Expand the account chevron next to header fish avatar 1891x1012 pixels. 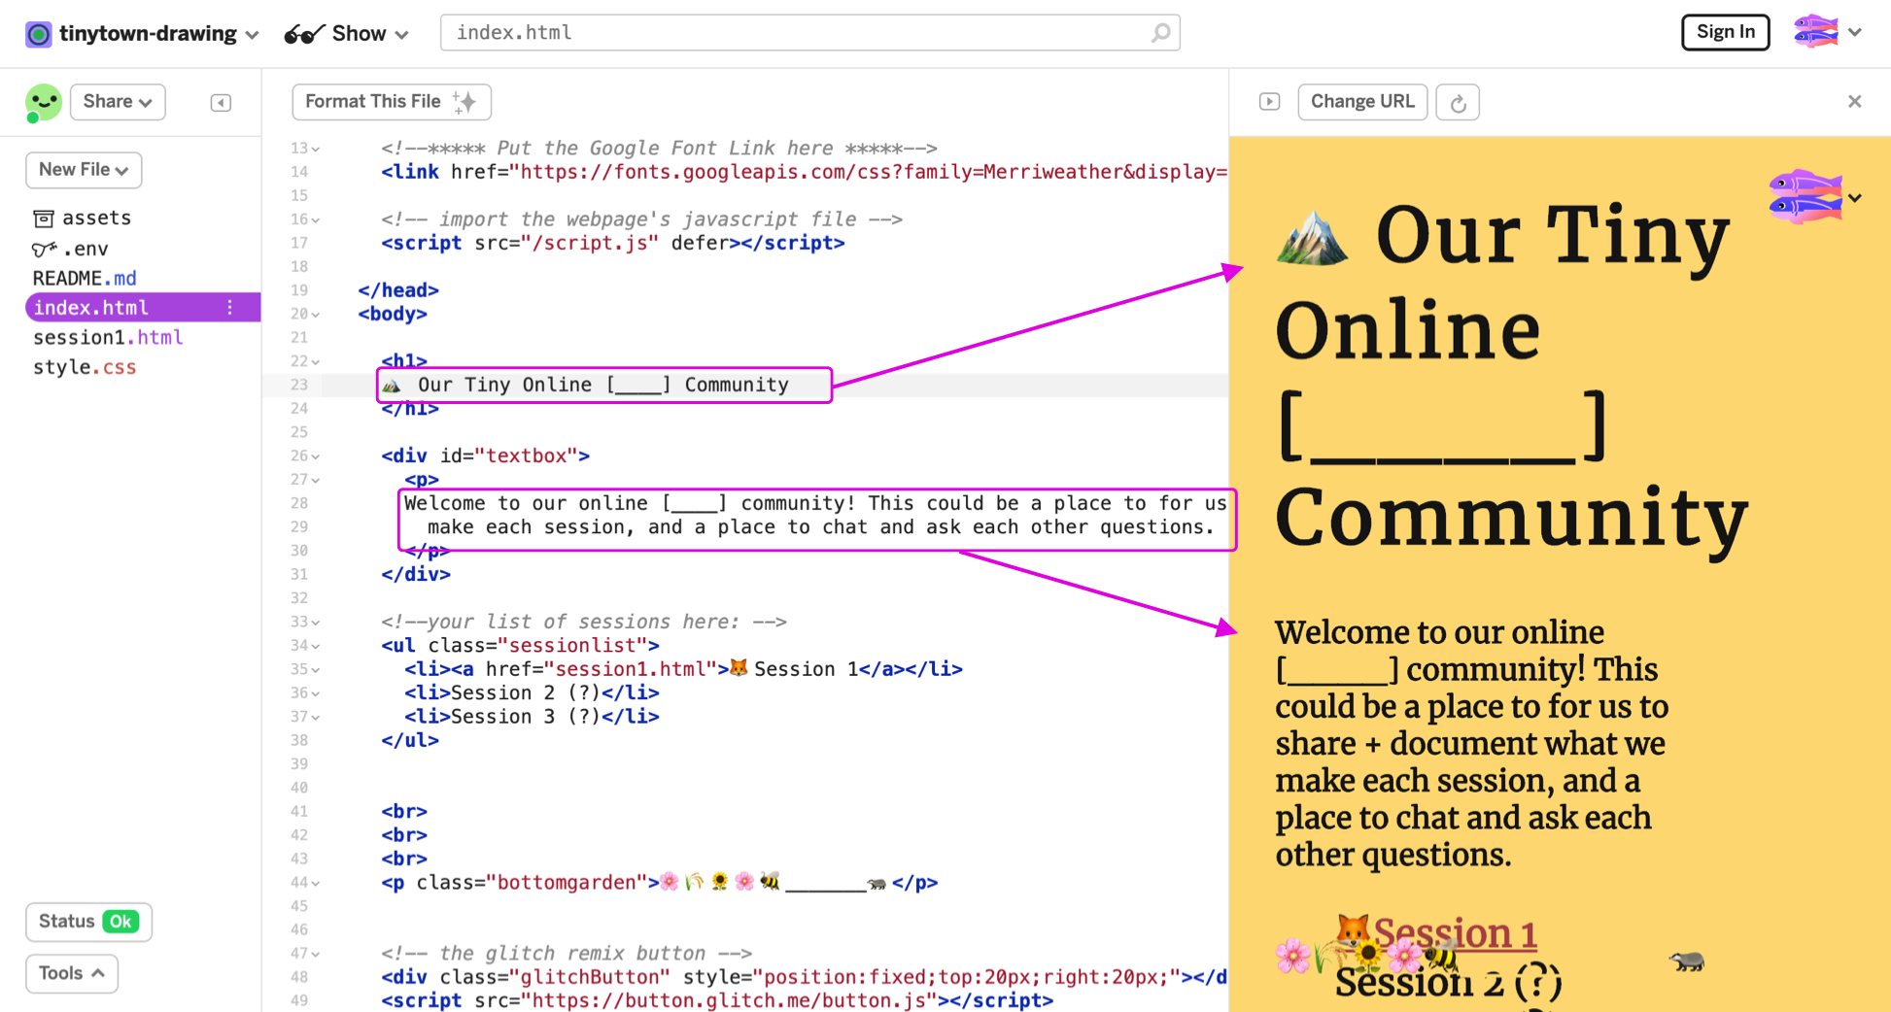point(1855,32)
